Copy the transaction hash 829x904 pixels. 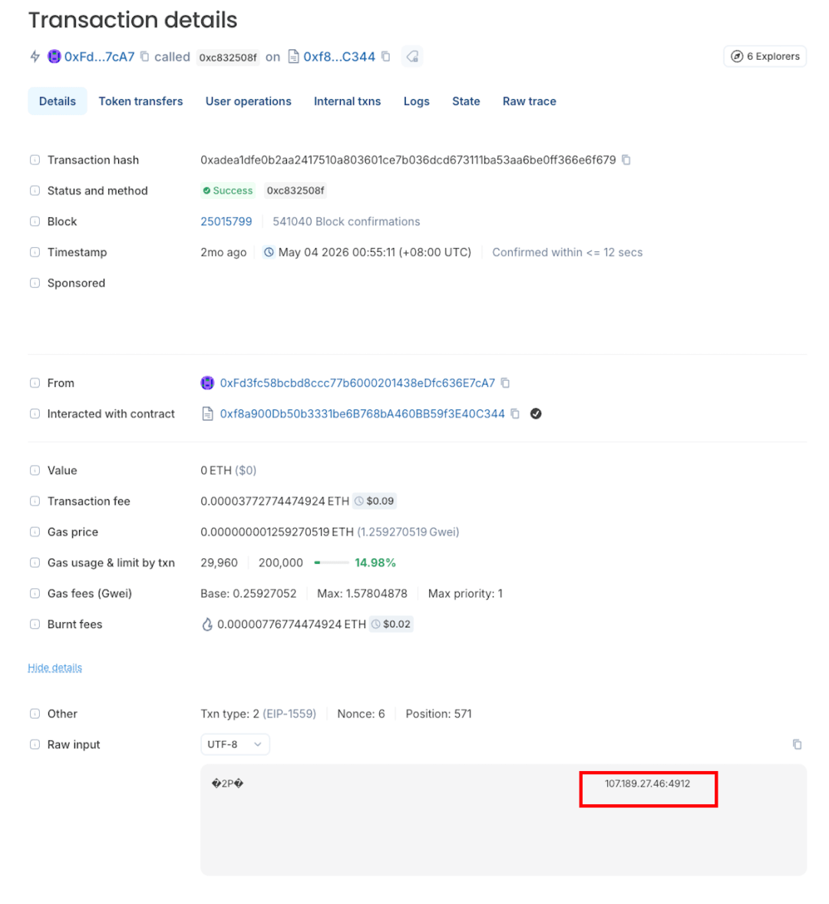[626, 160]
